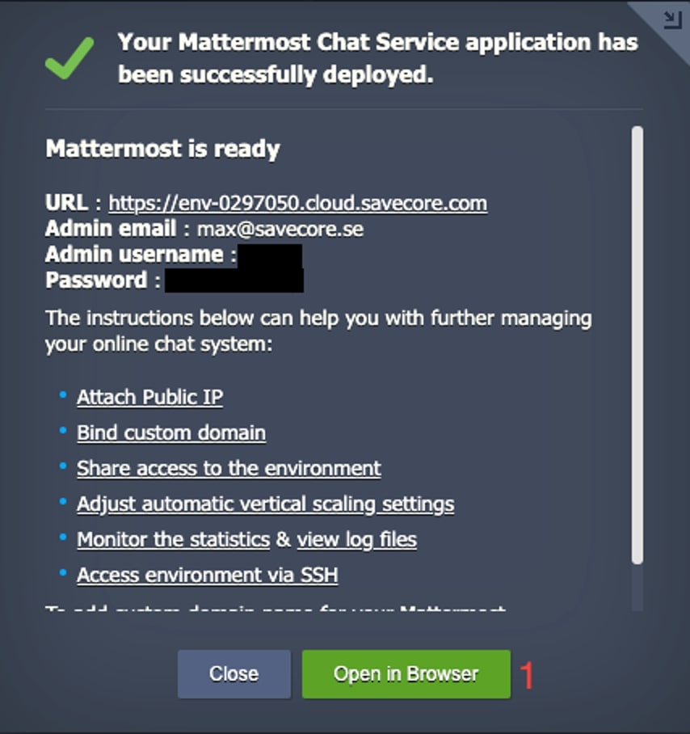Open the Attach Public IP link
690x734 pixels.
coord(149,397)
